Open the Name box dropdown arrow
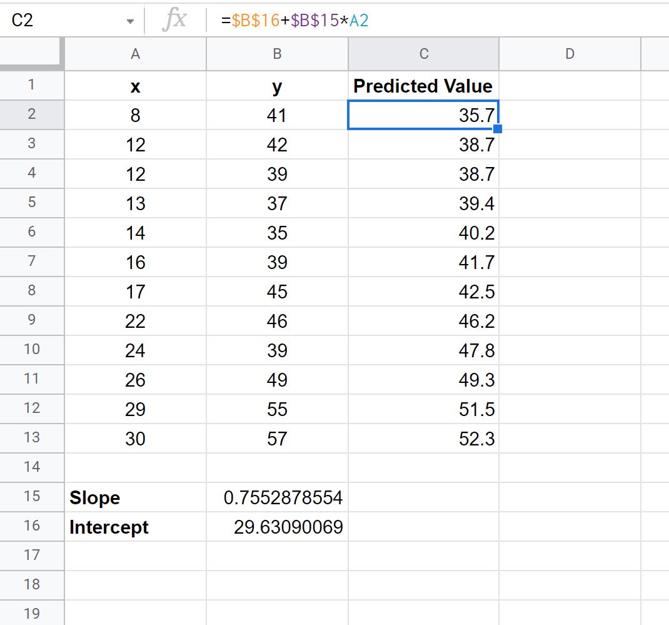This screenshot has width=669, height=625. click(x=130, y=21)
